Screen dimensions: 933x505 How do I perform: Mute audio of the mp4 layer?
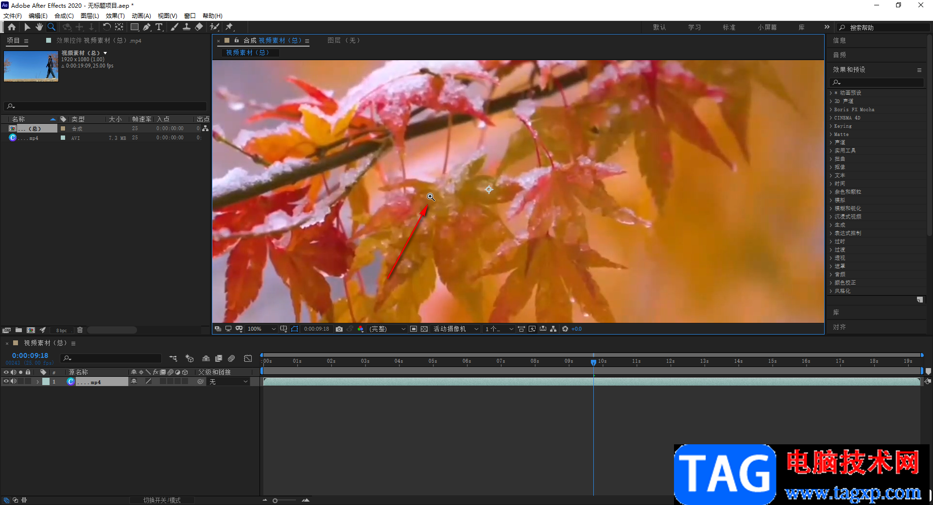[x=14, y=382]
